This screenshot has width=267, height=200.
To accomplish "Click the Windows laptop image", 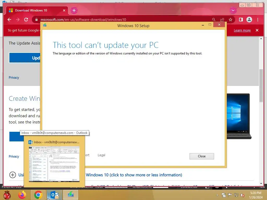I will 239,116.
